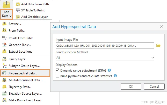Click the Add Graphics Layer icon

18,17
